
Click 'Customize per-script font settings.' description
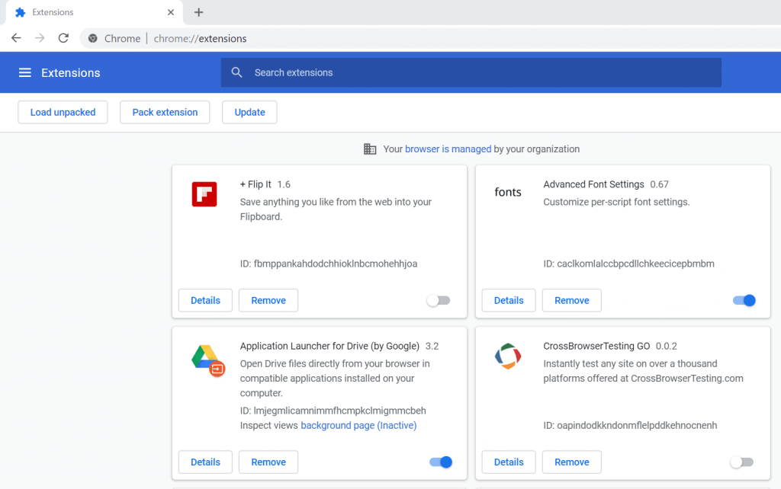(x=616, y=202)
